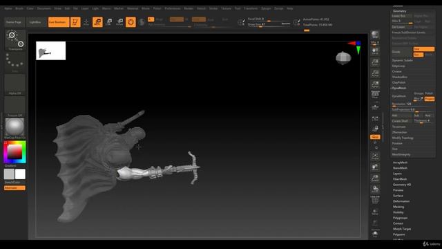Image resolution: width=442 pixels, height=249 pixels.
Task: Click the BPR render icon in right shelf
Action: [375, 35]
